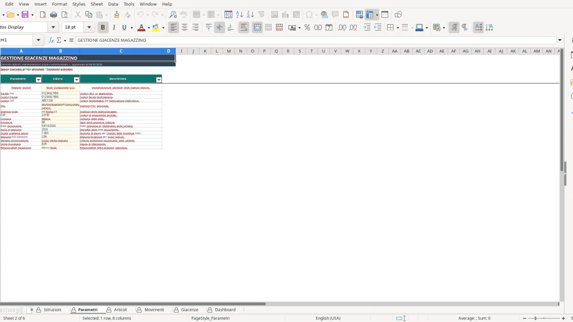Click the Merge and Center Cells icon
573x322 pixels.
pyautogui.click(x=257, y=28)
